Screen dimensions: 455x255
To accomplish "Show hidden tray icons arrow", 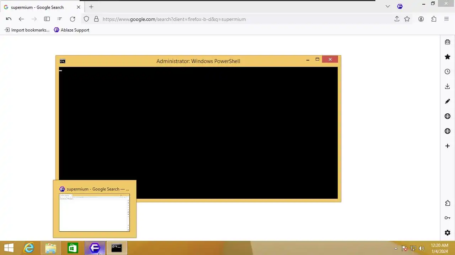I will [x=396, y=248].
